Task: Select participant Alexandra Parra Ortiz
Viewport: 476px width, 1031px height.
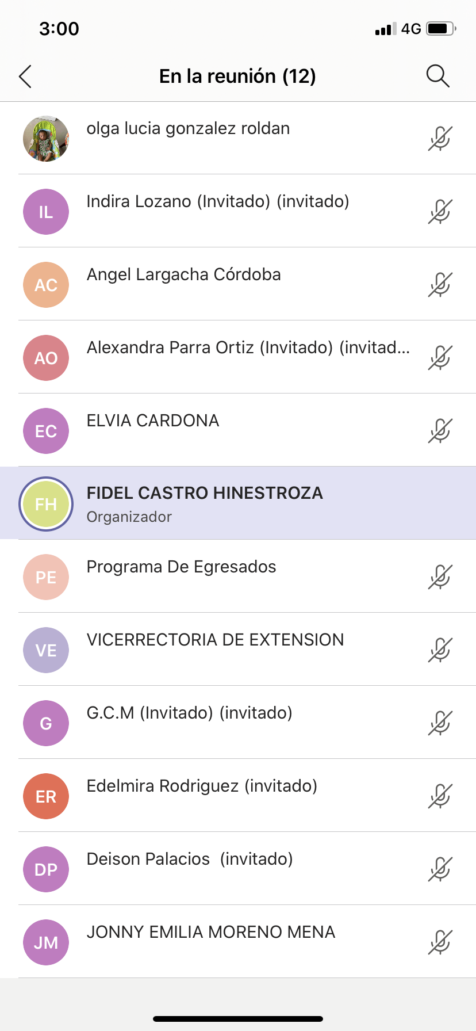Action: pyautogui.click(x=247, y=348)
